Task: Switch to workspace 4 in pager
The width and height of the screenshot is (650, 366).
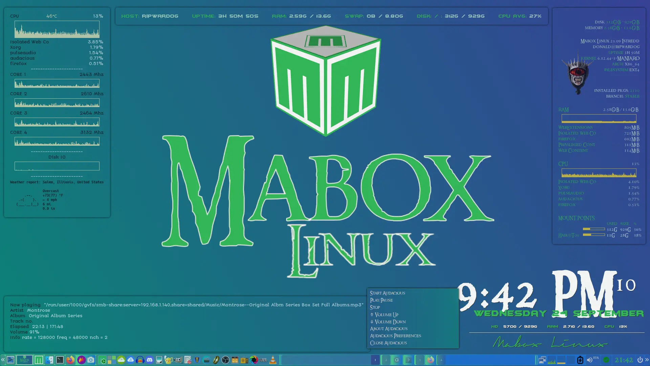Action: click(x=441, y=360)
